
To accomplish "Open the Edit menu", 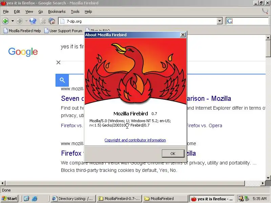I will click(x=17, y=12).
